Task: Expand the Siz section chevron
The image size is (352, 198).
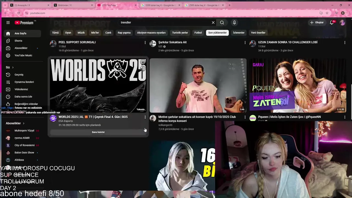Action: pyautogui.click(x=13, y=67)
